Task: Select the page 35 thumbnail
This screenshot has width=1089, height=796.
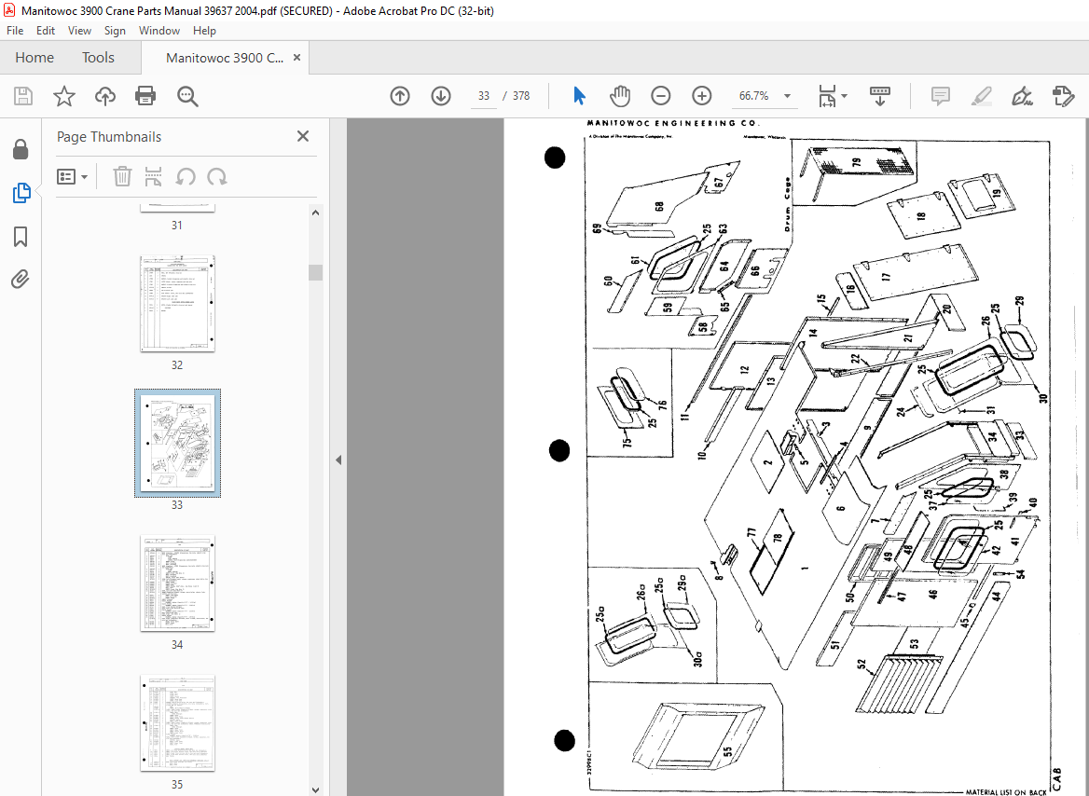Action: pyautogui.click(x=177, y=723)
